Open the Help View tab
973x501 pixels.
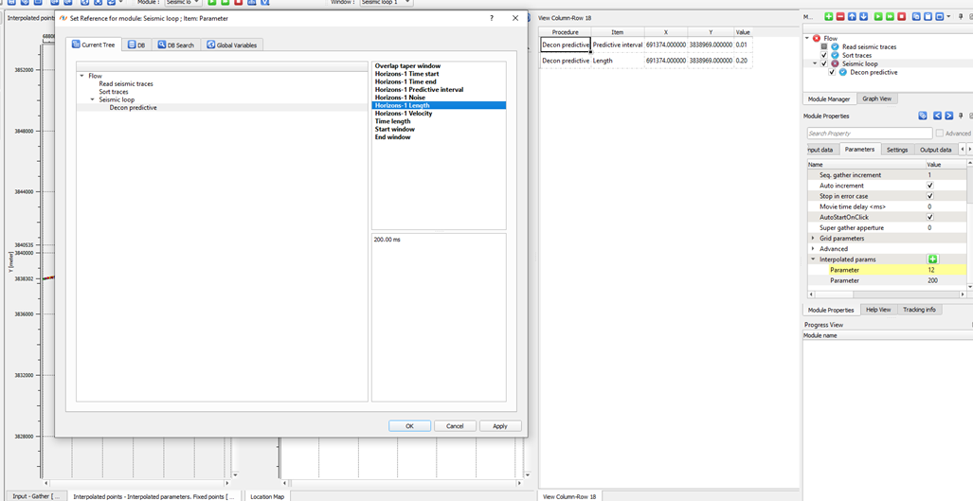[x=878, y=310]
